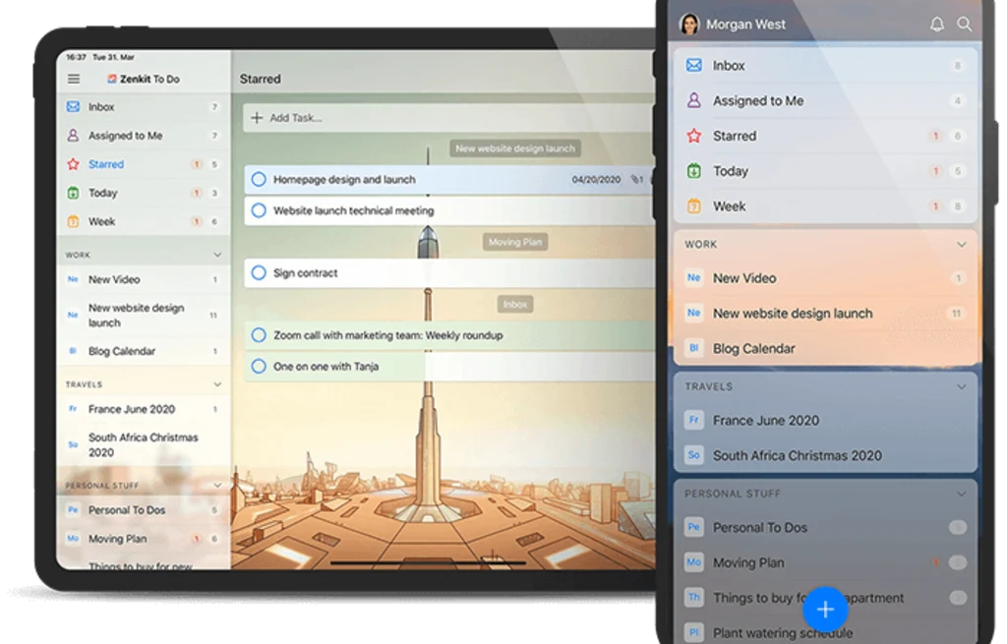Collapse the WORK section on the tablet

tap(217, 255)
